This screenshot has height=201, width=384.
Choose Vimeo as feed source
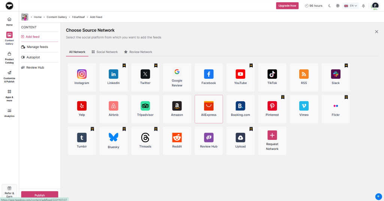tap(304, 109)
